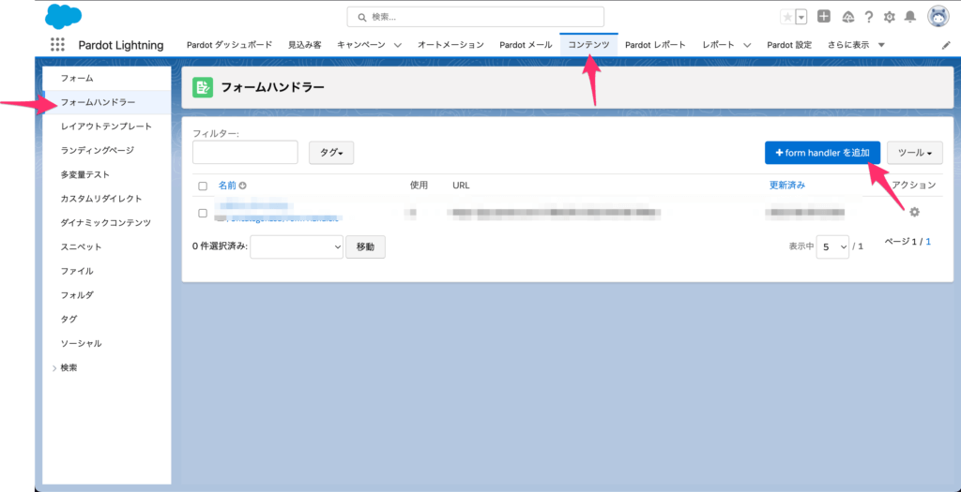Open the favorites list dropdown arrow

tap(801, 17)
